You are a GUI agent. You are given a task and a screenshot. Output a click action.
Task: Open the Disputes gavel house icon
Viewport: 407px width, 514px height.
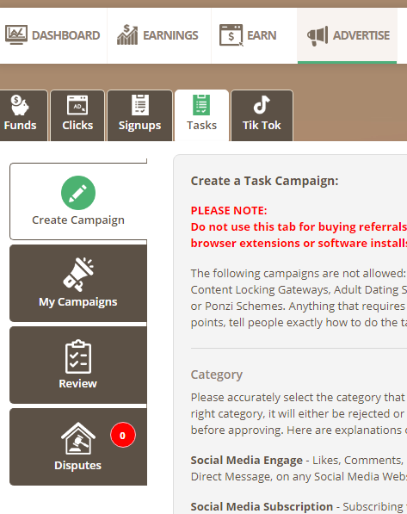(78, 438)
